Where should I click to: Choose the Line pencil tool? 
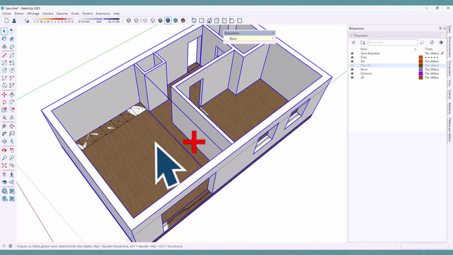(x=4, y=55)
